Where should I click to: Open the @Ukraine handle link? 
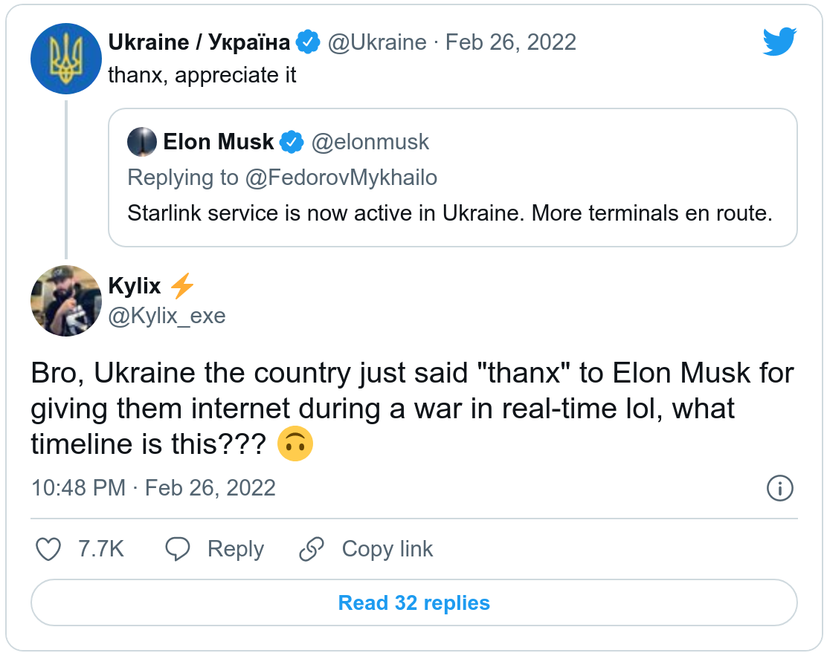point(377,42)
